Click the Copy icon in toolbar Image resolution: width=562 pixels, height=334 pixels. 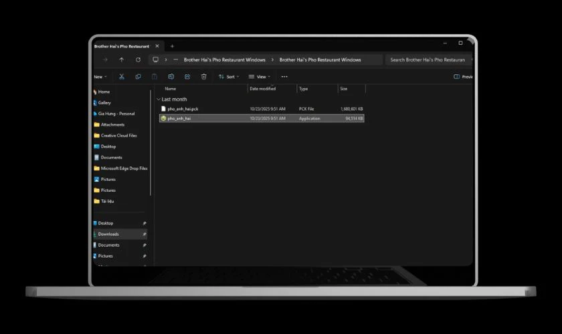[138, 77]
